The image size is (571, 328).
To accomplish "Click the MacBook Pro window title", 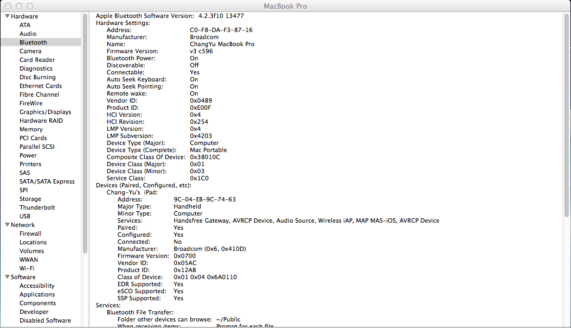I will coord(285,5).
